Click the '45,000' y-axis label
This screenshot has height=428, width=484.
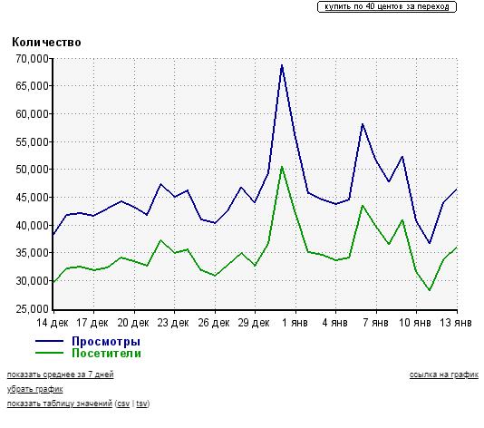(32, 198)
